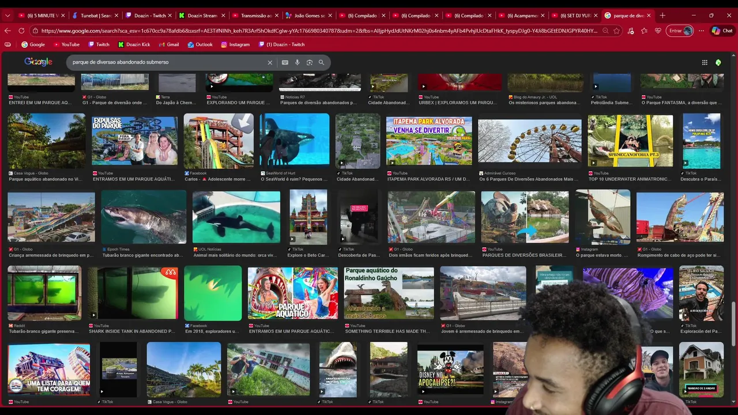Open the media control music icon

[x=631, y=31]
